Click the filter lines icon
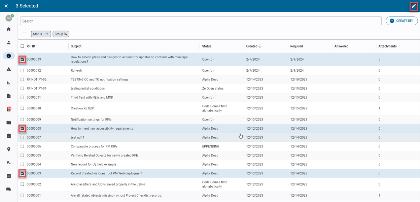 point(25,34)
